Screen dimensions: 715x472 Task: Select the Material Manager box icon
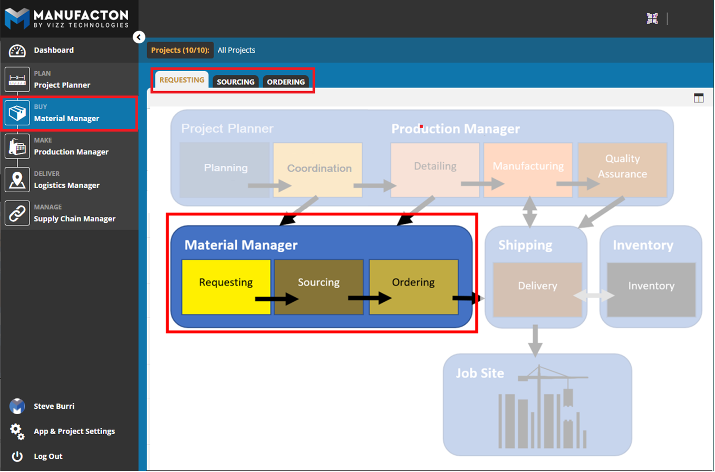(x=17, y=113)
